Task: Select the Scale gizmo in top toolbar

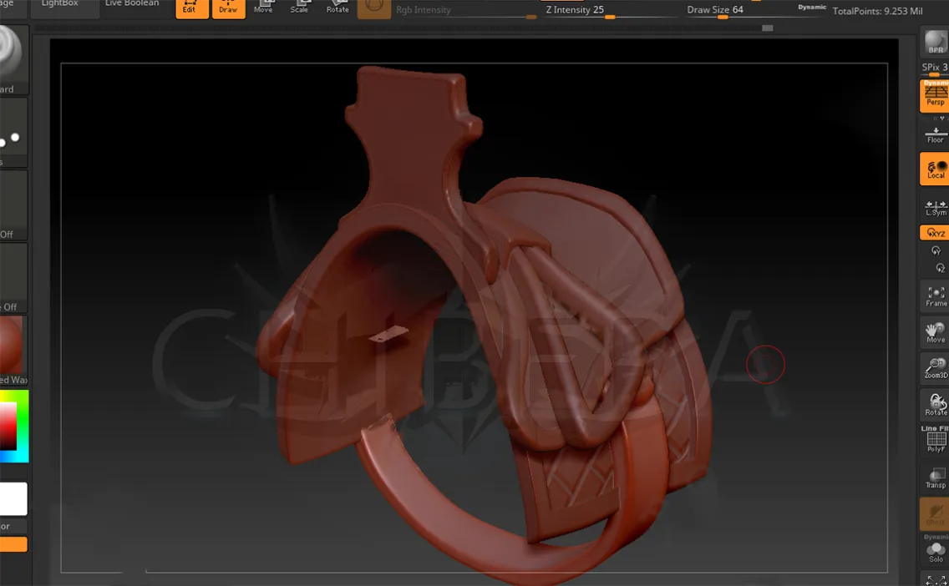Action: (299, 8)
